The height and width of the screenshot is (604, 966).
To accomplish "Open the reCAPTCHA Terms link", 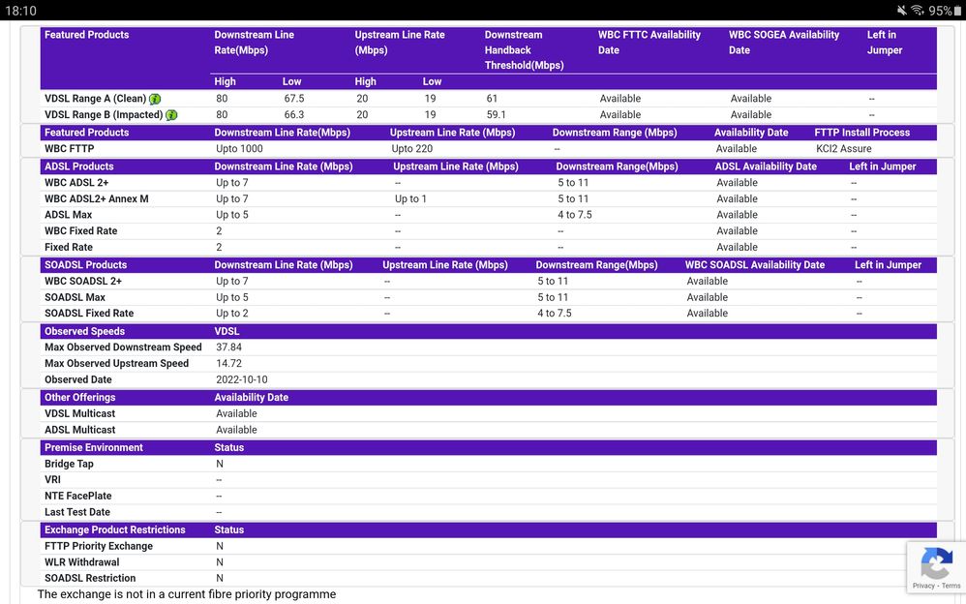I will coord(951,586).
